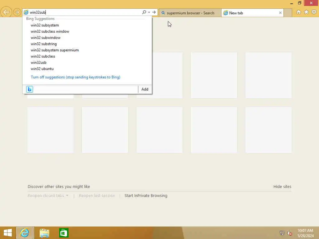Viewport: 319px width, 239px height.
Task: Turn off suggestions link
Action: 75,77
